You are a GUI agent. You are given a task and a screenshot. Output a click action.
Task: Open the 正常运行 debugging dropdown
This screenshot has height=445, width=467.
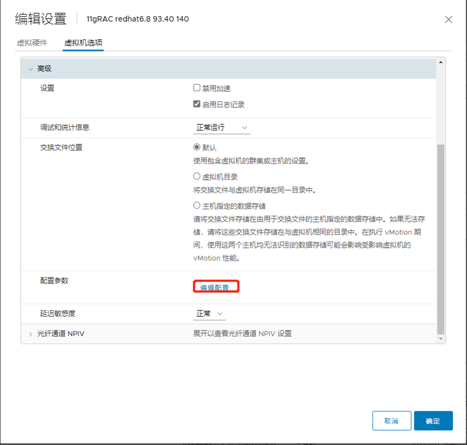coord(221,127)
